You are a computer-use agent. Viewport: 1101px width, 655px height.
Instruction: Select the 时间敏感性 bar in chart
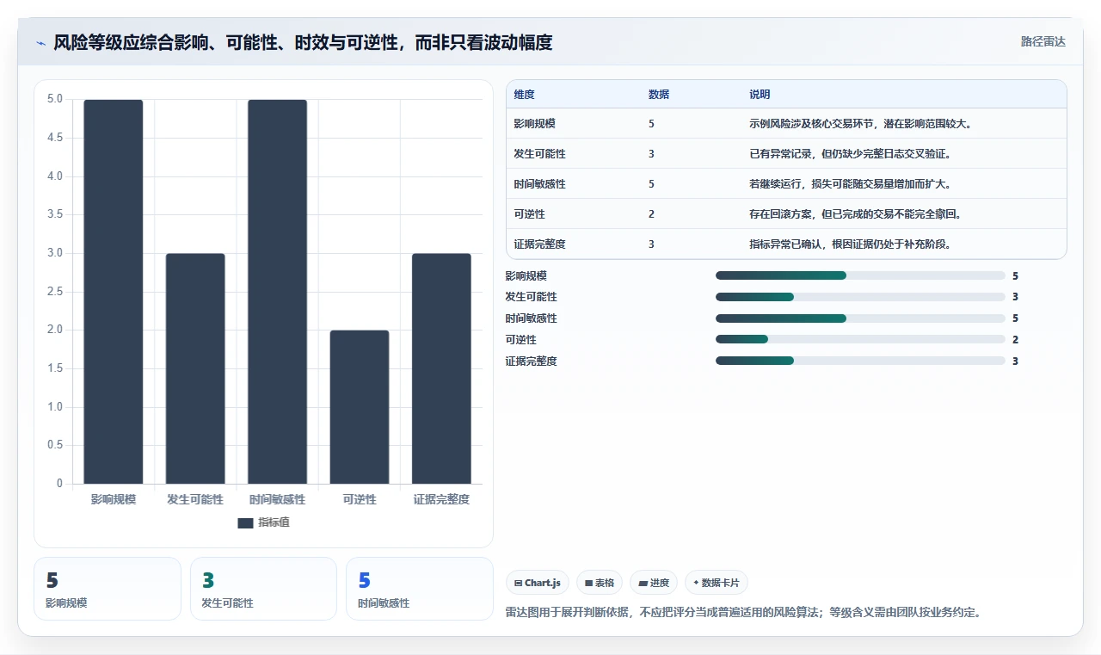(277, 292)
